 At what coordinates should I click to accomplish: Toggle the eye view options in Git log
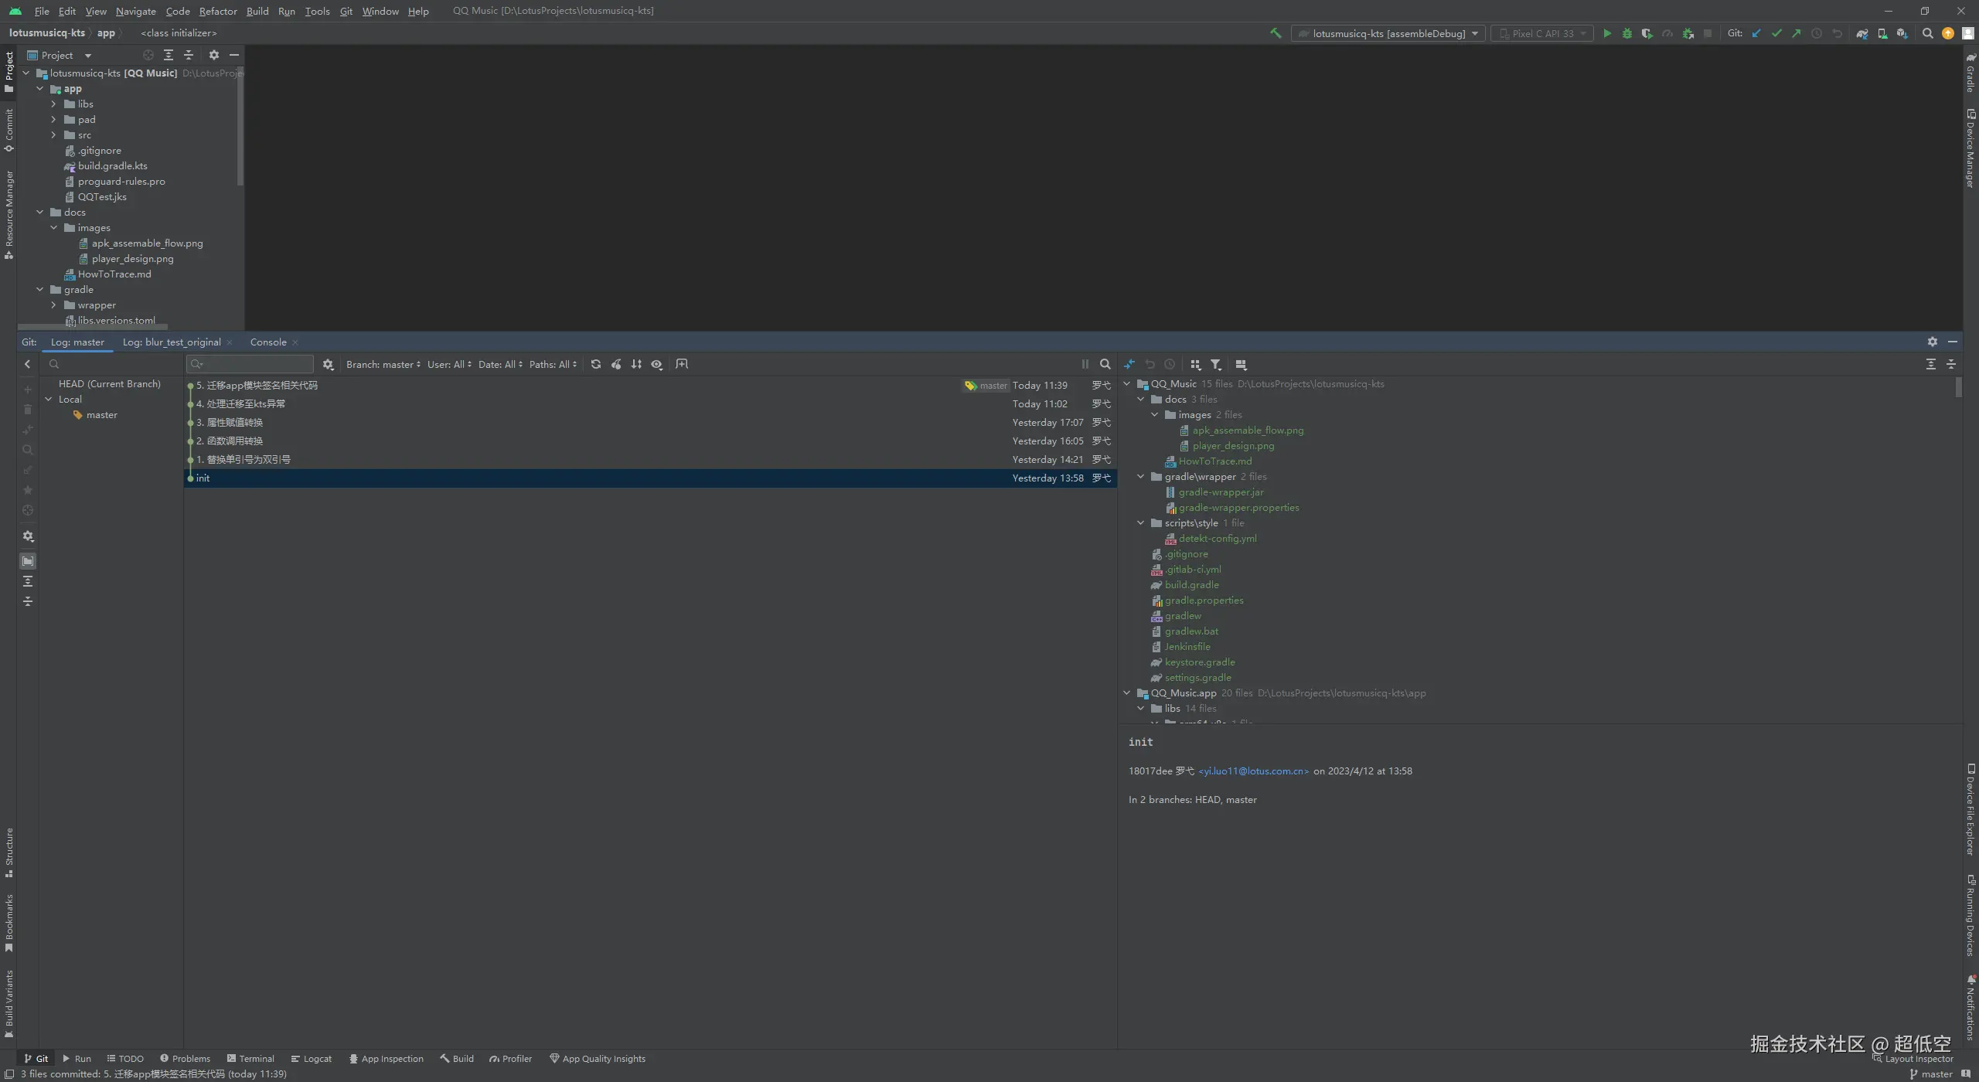(x=656, y=364)
